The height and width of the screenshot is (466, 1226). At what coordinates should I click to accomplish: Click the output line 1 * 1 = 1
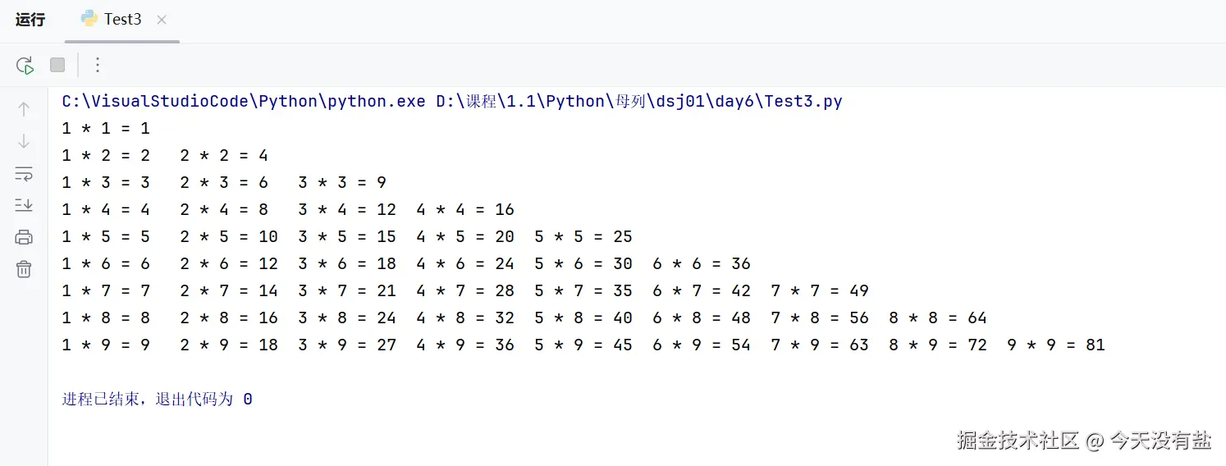click(106, 129)
